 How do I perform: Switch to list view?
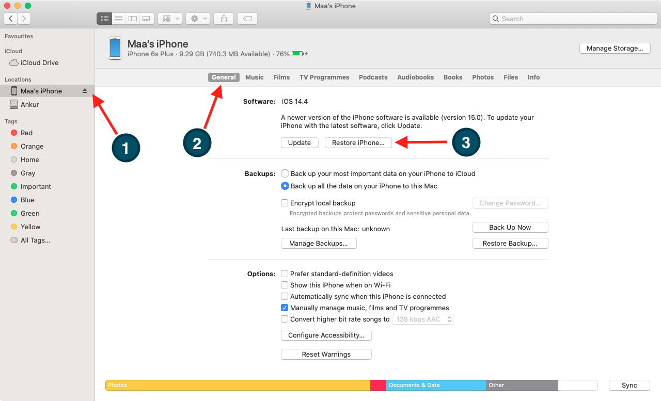(119, 19)
